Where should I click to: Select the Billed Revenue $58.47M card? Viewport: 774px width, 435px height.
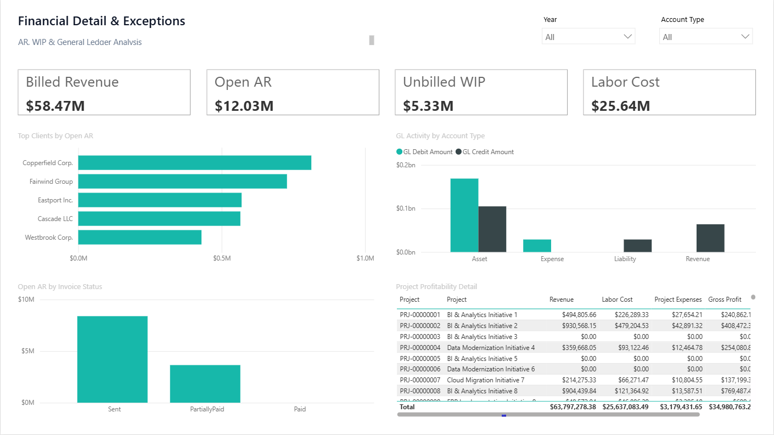click(104, 92)
